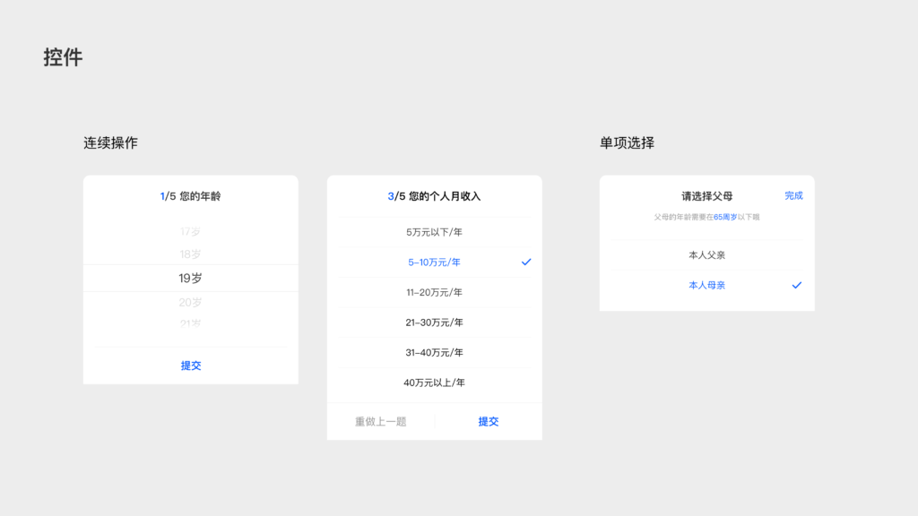Viewport: 918px width, 516px height.
Task: Submit the age card with 提交
Action: pyautogui.click(x=191, y=365)
